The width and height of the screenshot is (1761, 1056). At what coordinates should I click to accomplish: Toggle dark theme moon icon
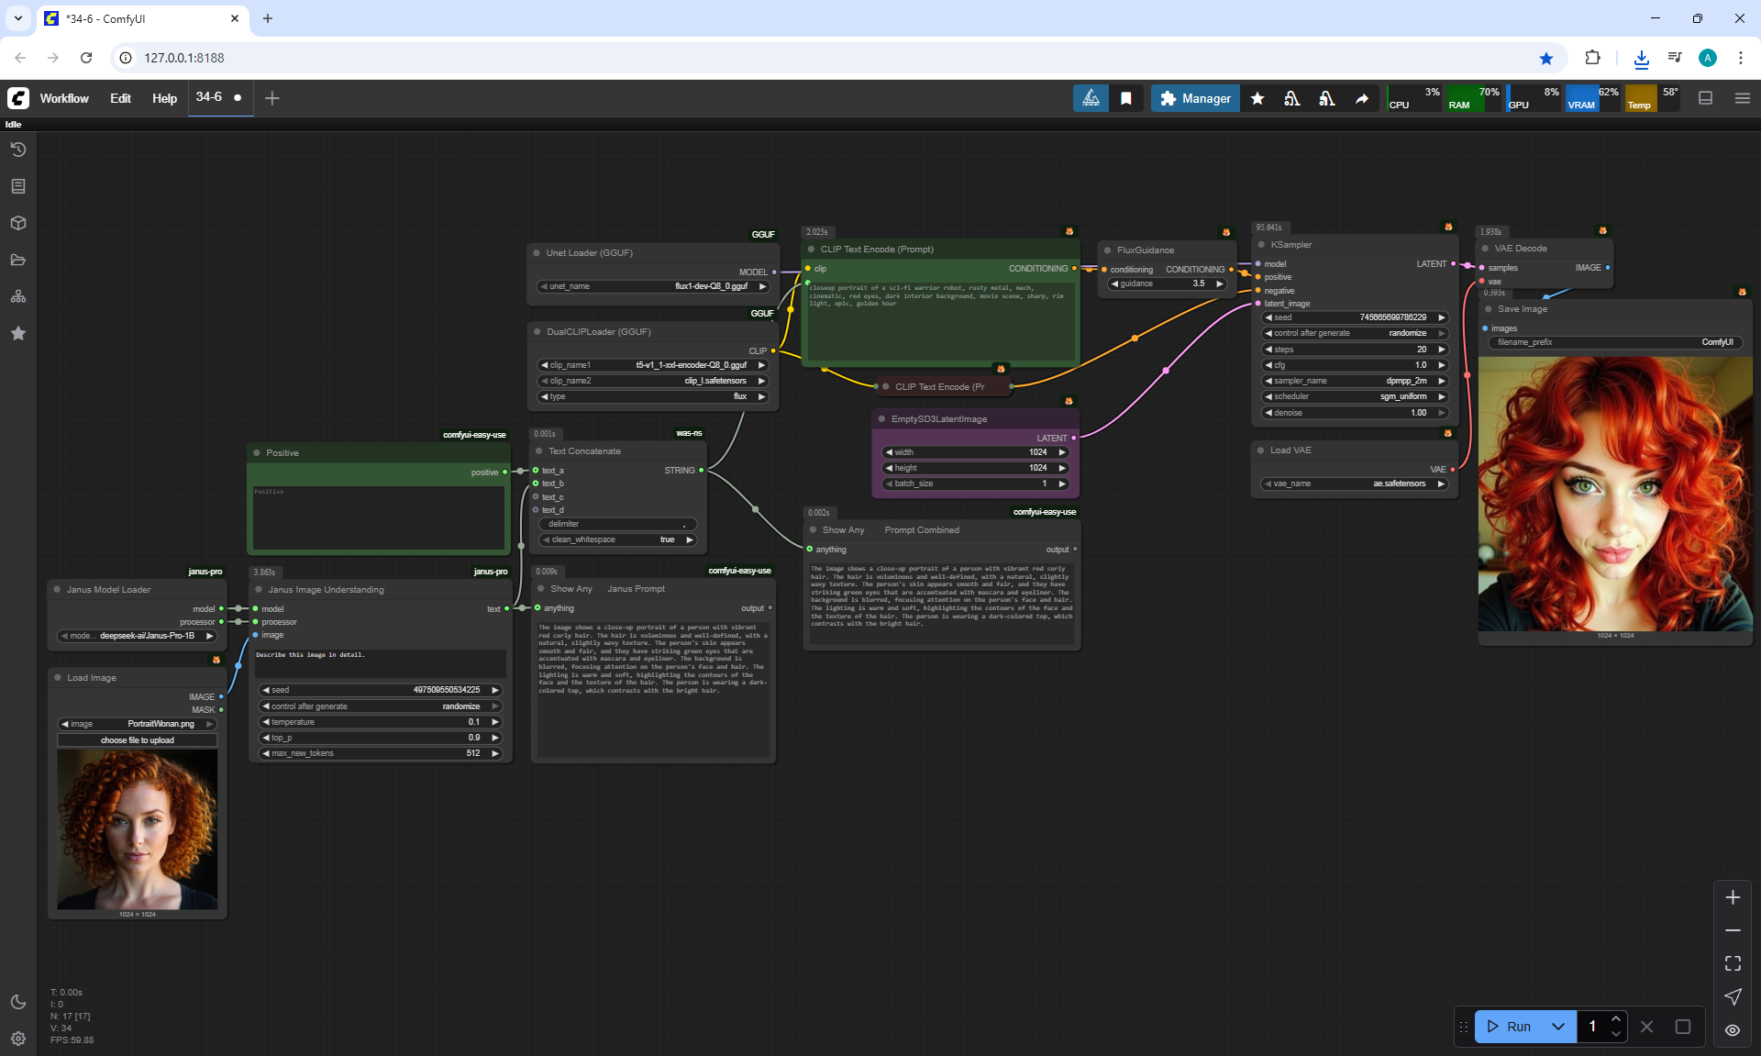[17, 1002]
